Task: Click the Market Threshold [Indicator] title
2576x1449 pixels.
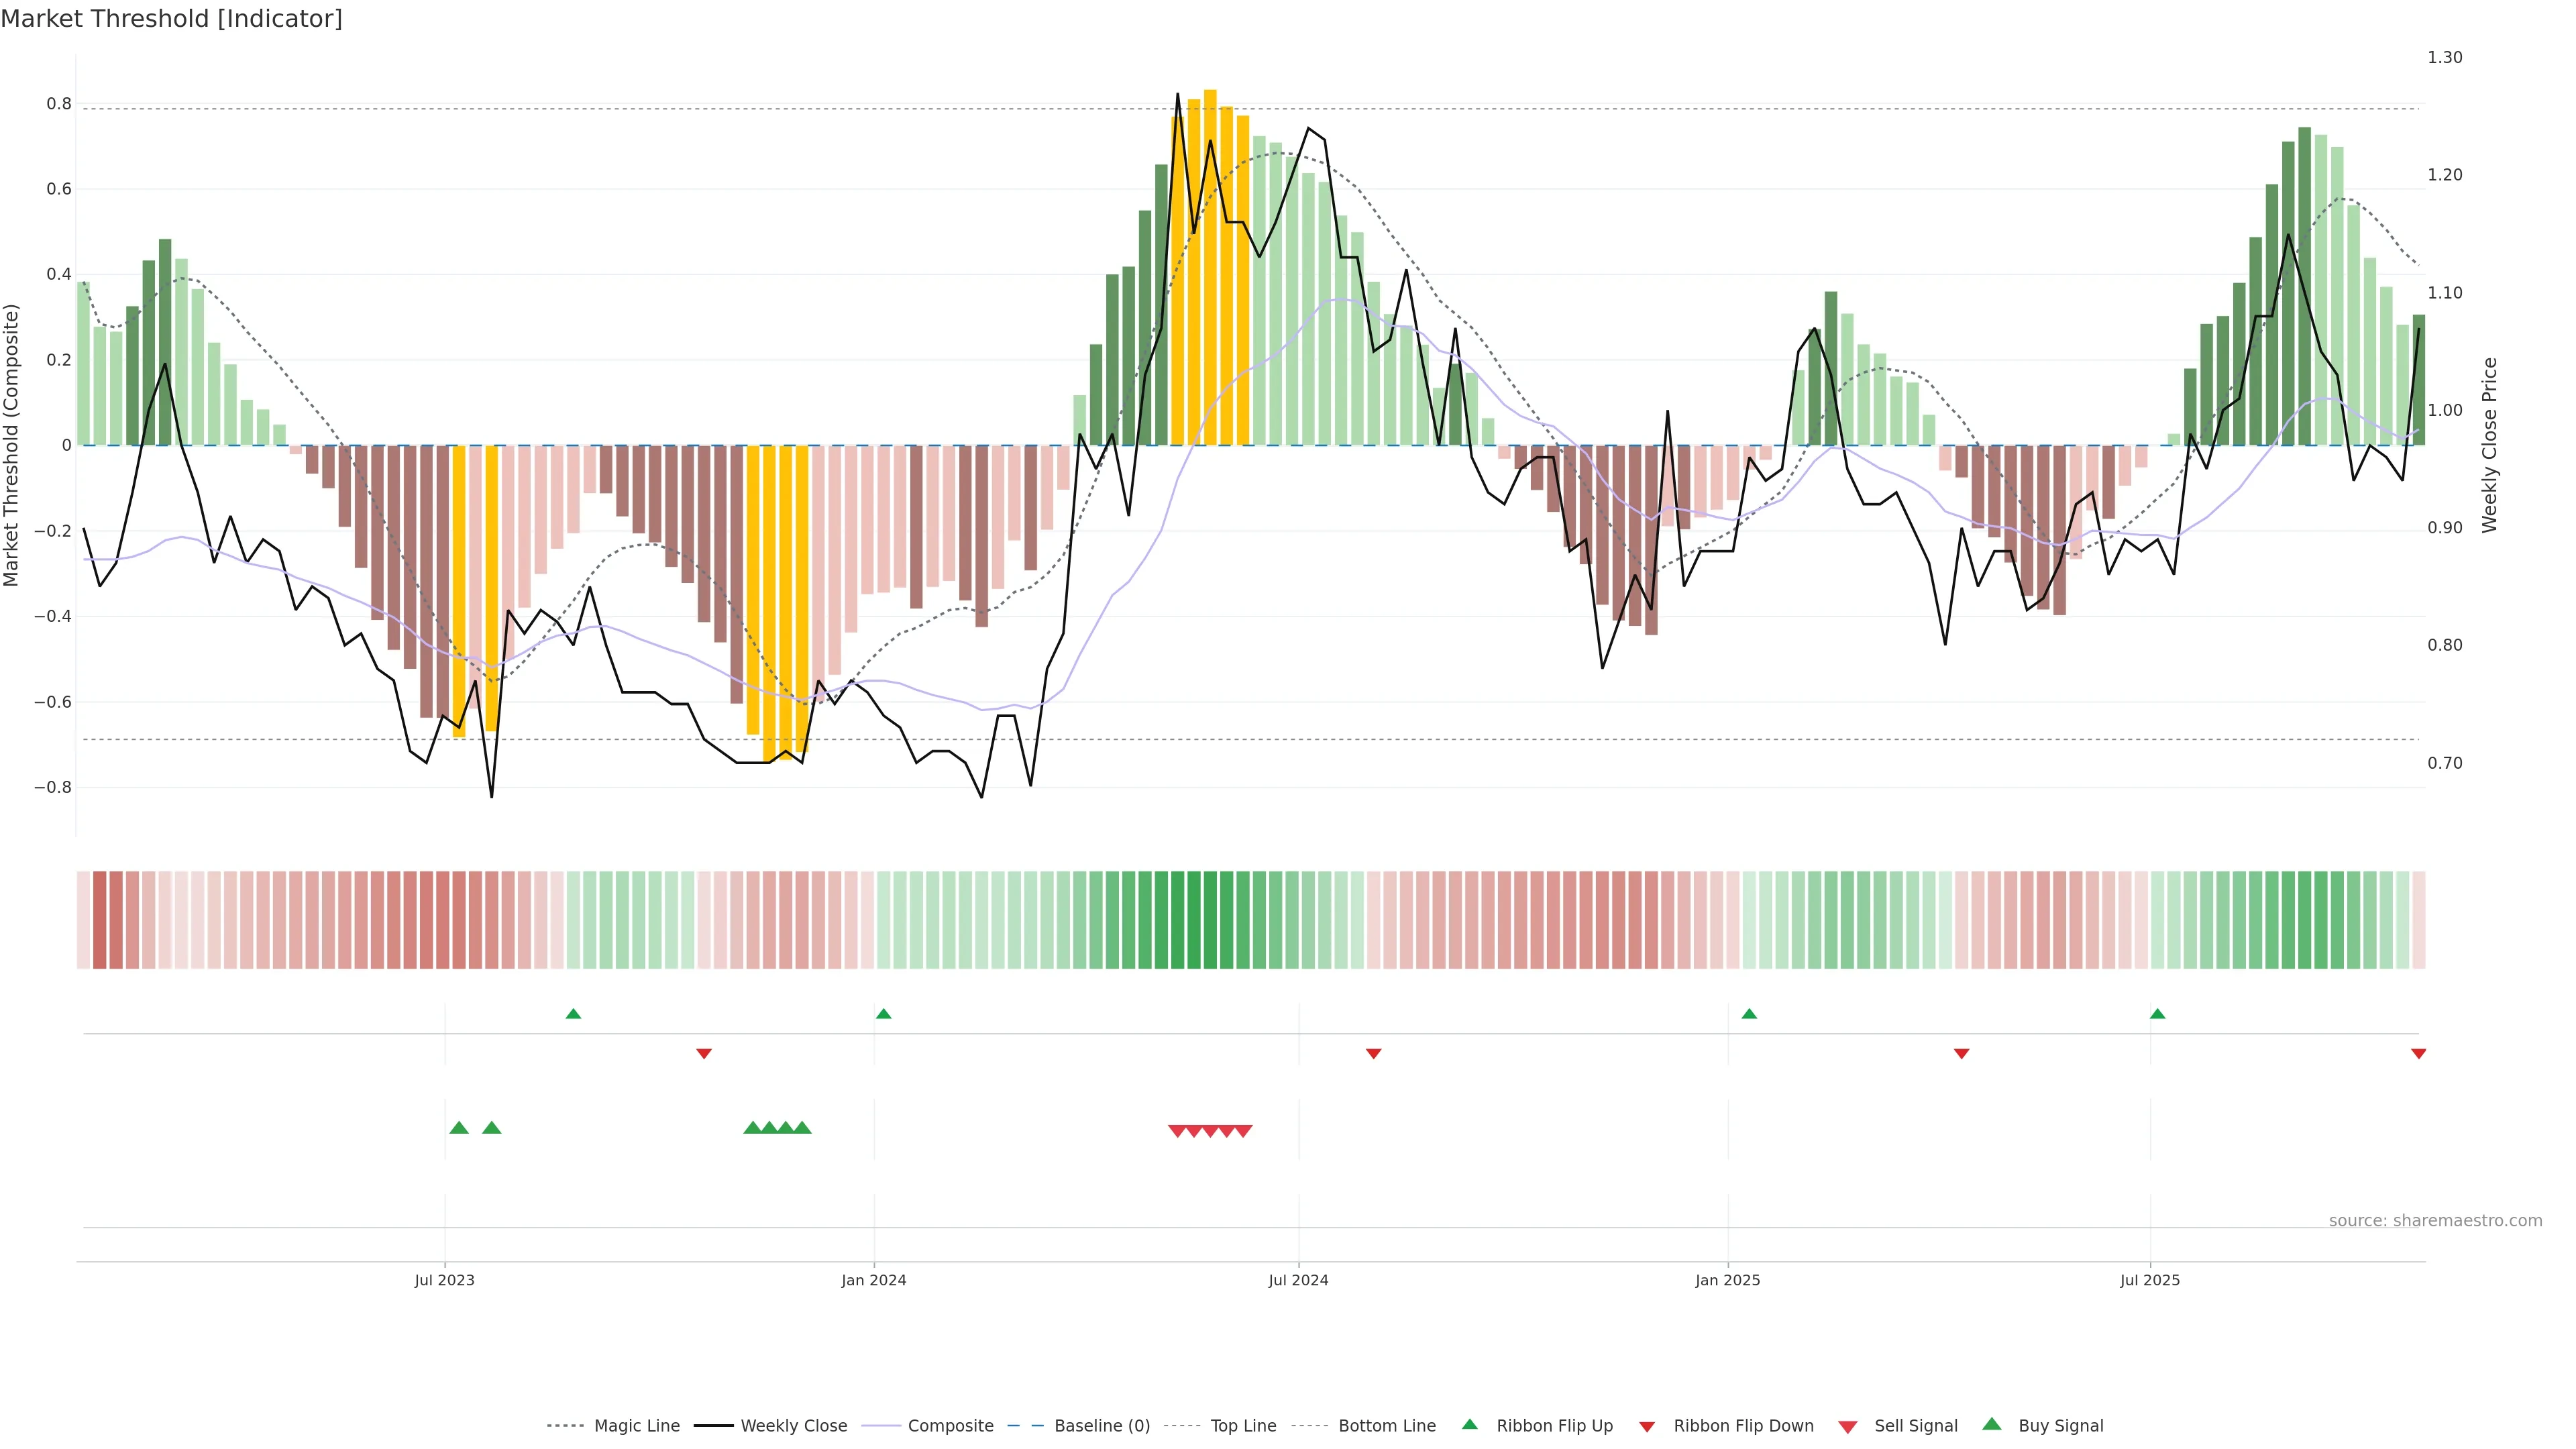Action: (x=171, y=19)
